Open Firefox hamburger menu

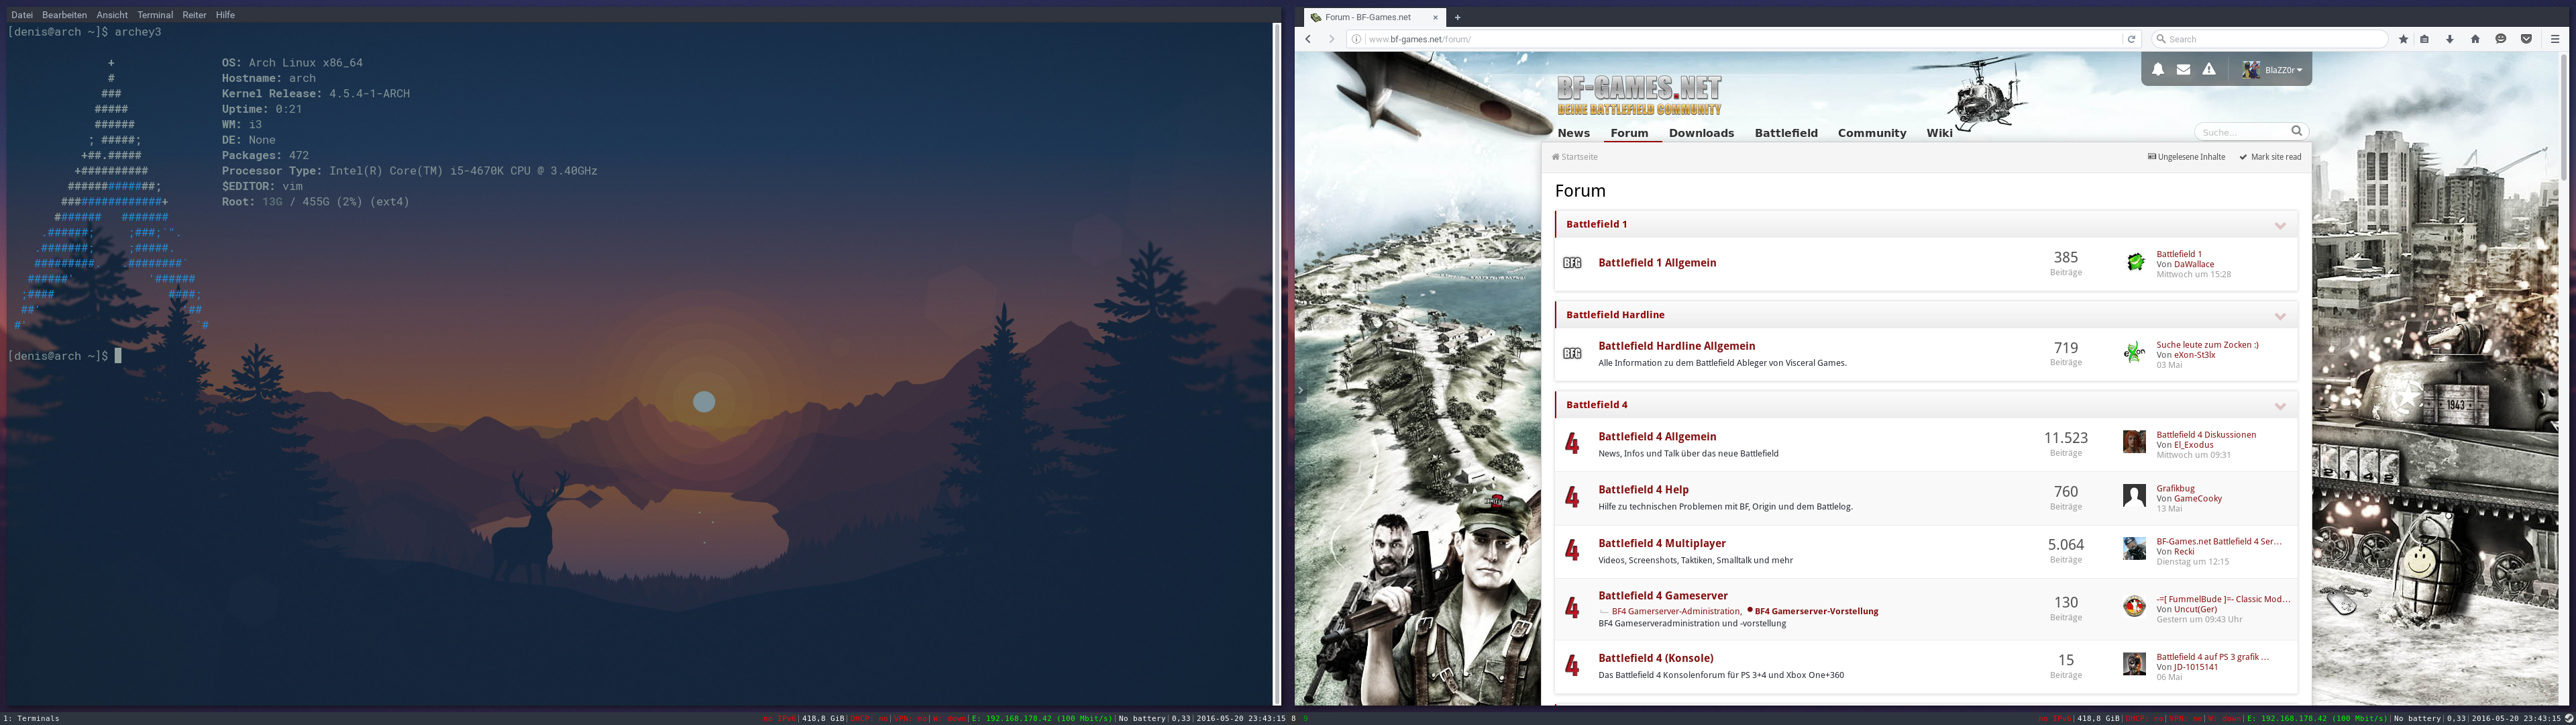(2555, 39)
